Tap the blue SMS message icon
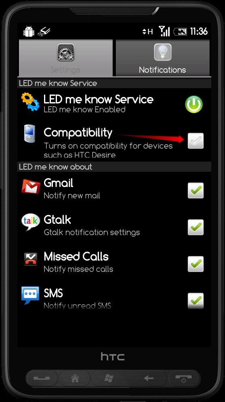The width and height of the screenshot is (225, 402). [30, 296]
